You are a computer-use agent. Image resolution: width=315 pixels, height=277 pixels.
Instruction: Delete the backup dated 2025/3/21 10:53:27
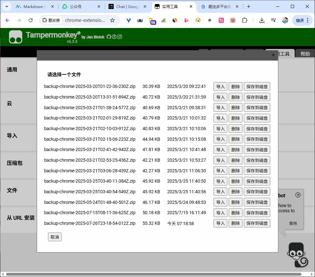pyautogui.click(x=235, y=160)
